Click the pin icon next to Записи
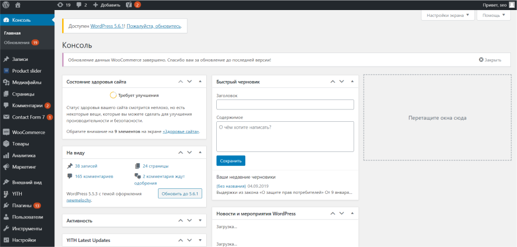 (x=6, y=60)
